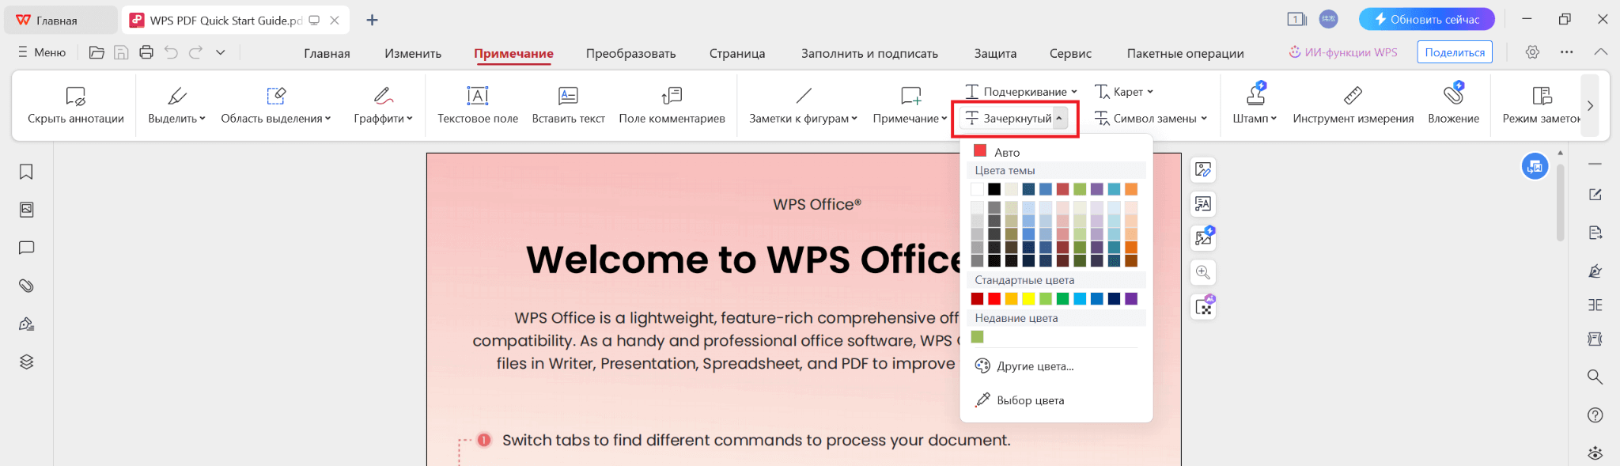Open the Protection tab

pyautogui.click(x=995, y=53)
